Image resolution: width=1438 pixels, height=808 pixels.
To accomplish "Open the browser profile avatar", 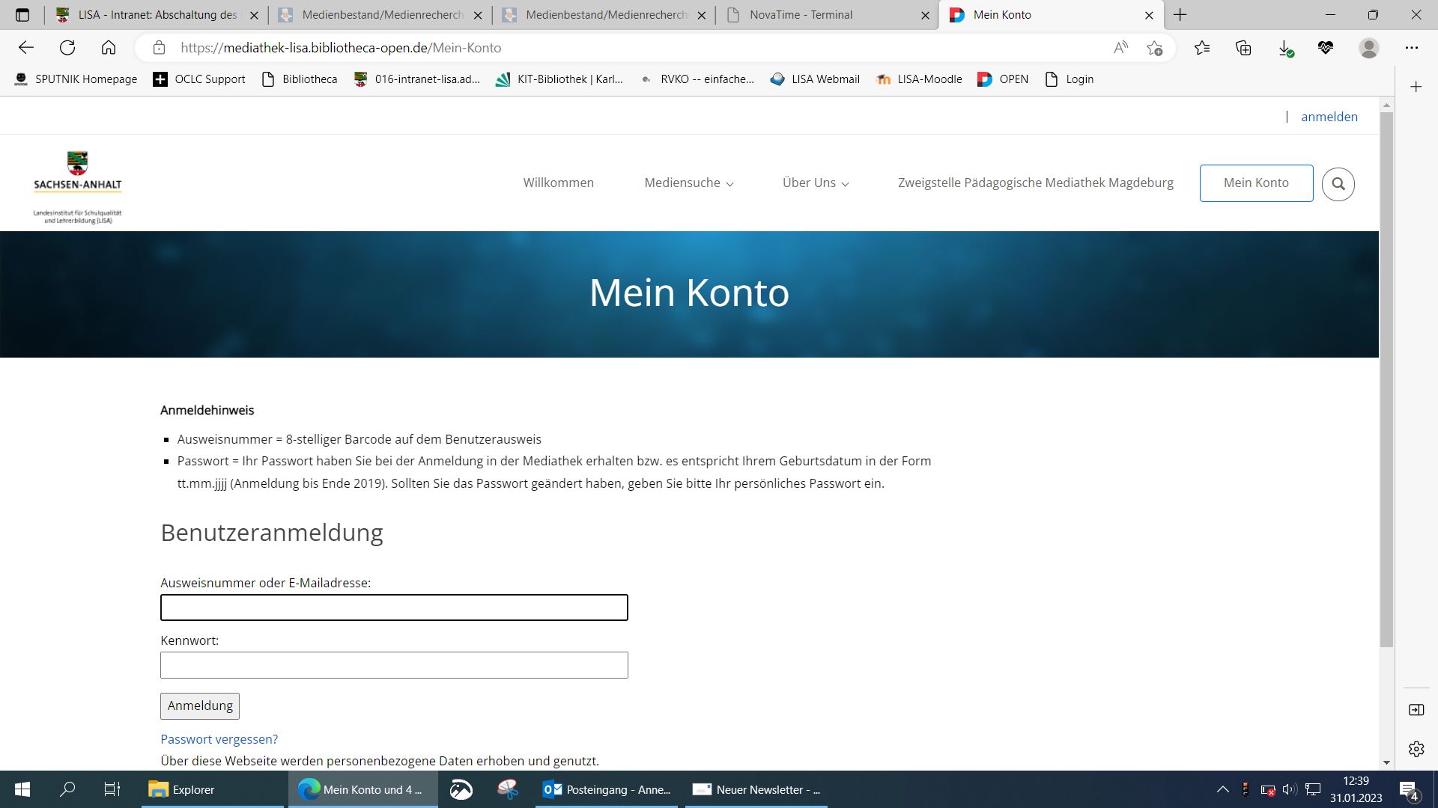I will 1369,48.
